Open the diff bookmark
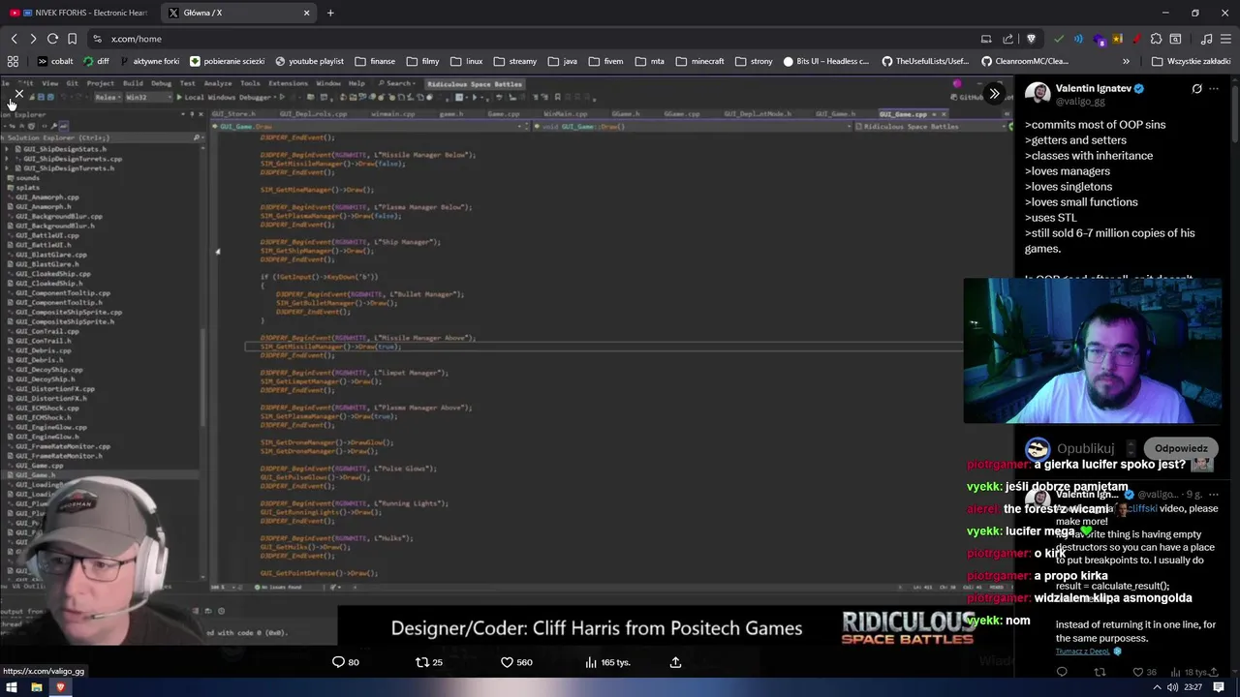This screenshot has width=1240, height=697. pos(97,61)
